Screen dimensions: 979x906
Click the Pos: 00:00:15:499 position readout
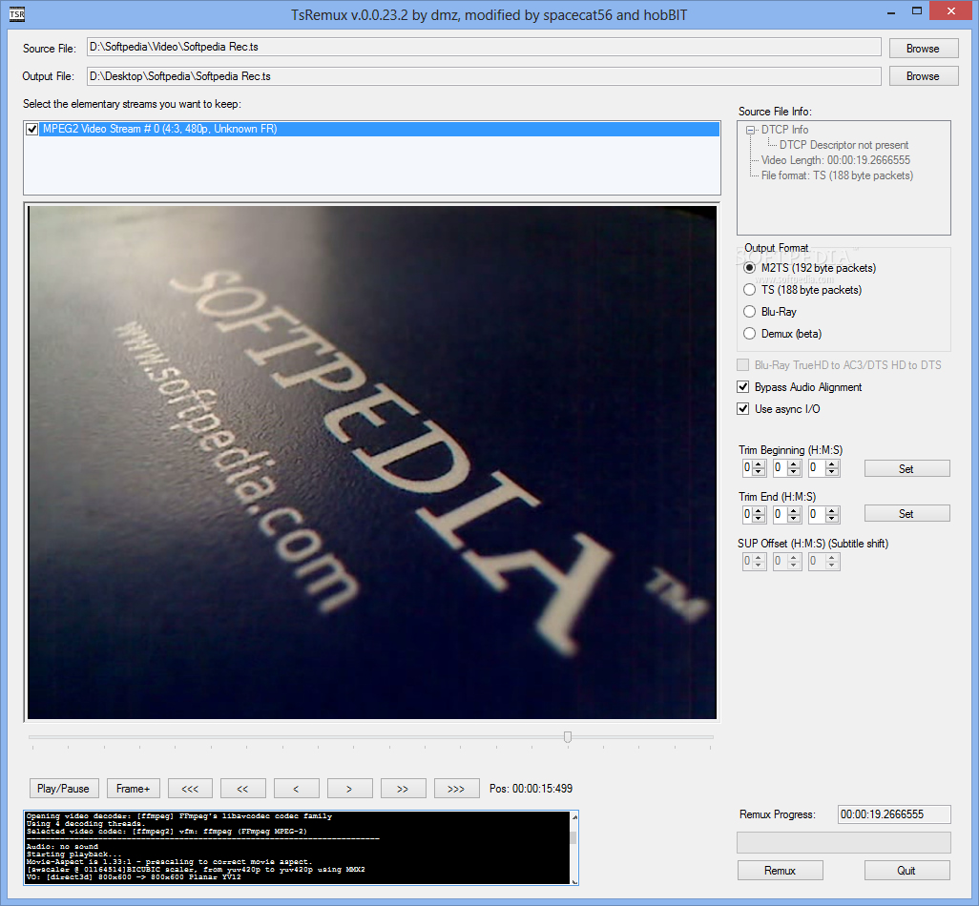[531, 789]
